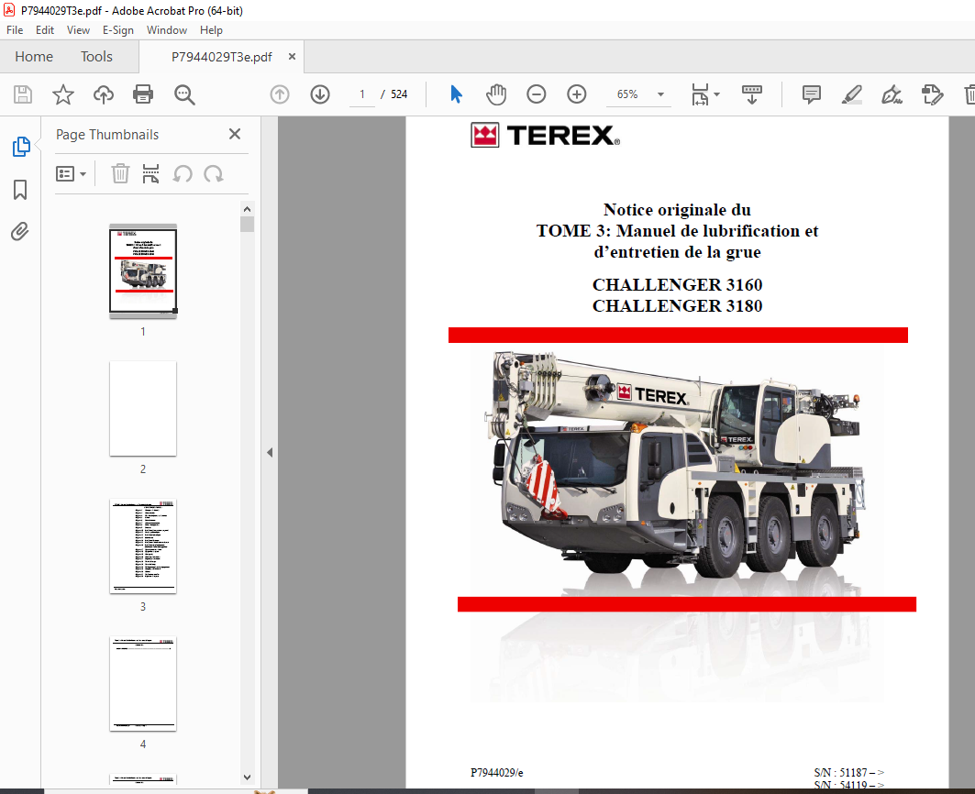
Task: Click the fit page width tool
Action: coord(700,94)
